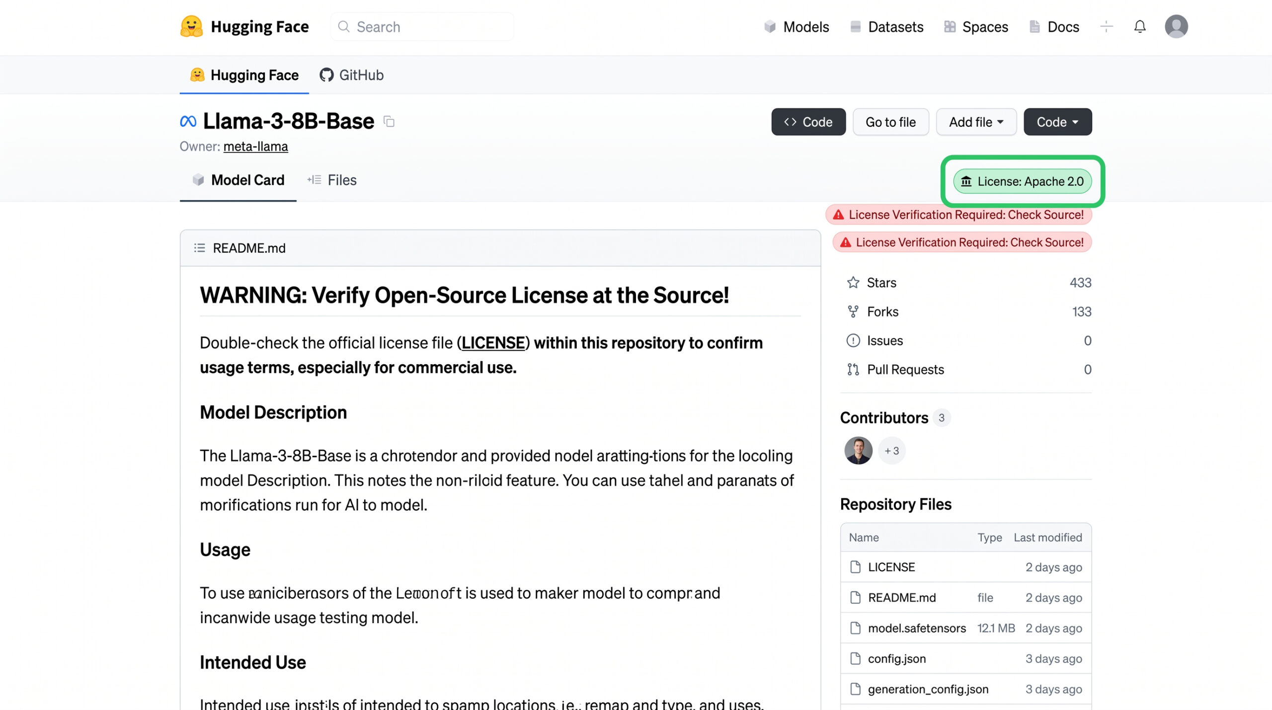The width and height of the screenshot is (1272, 710).
Task: Click the list icon on the Files tab
Action: click(314, 180)
